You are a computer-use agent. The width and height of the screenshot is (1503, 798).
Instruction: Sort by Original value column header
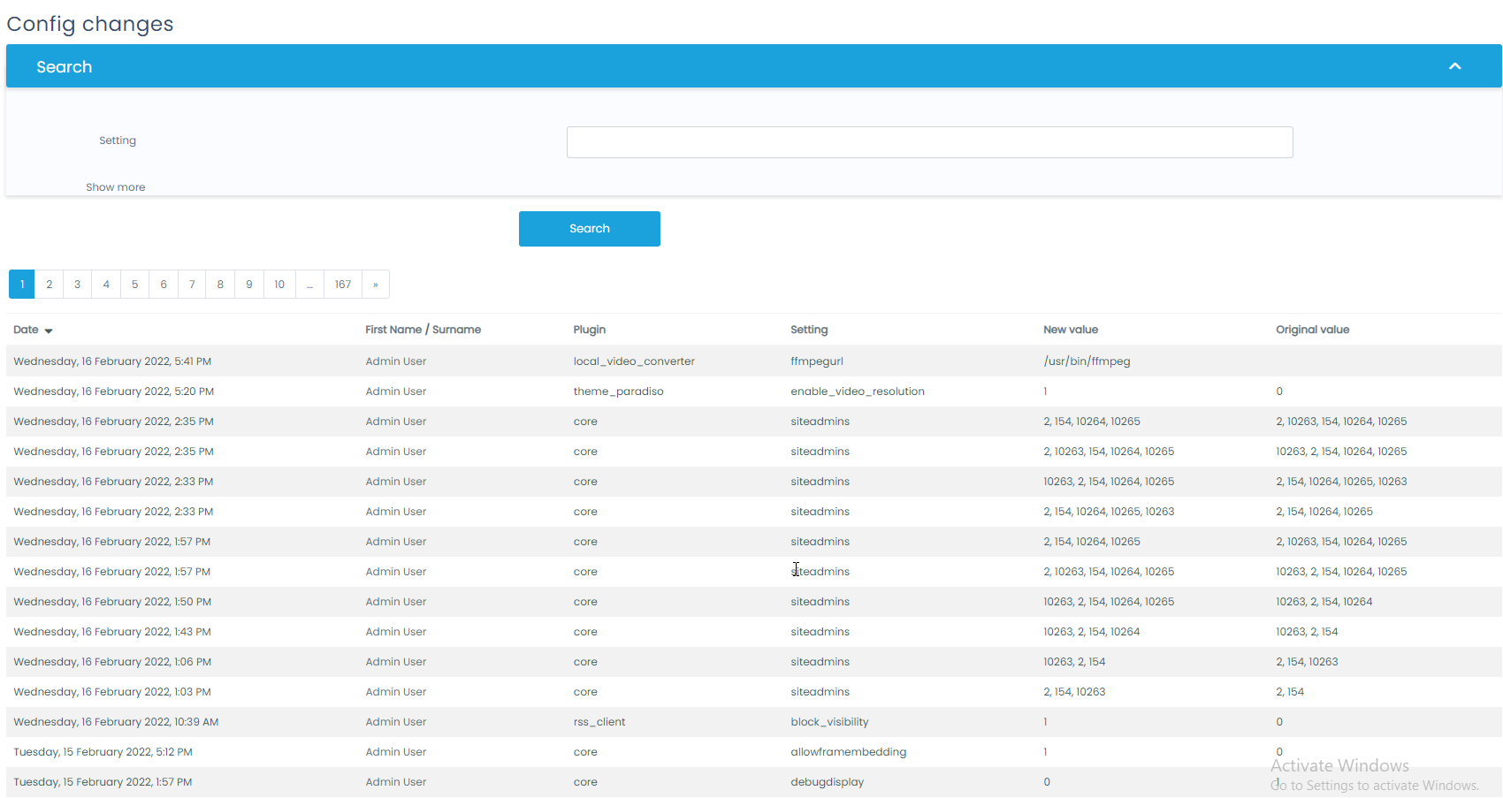pos(1312,330)
